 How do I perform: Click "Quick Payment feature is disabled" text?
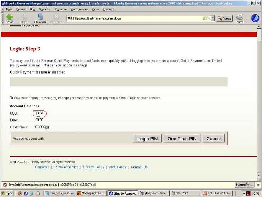point(38,72)
